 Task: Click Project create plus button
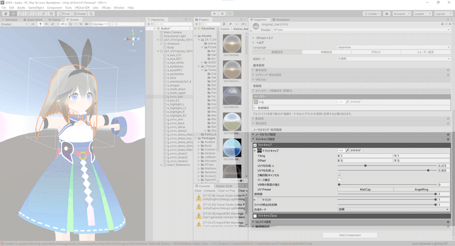coord(197,24)
